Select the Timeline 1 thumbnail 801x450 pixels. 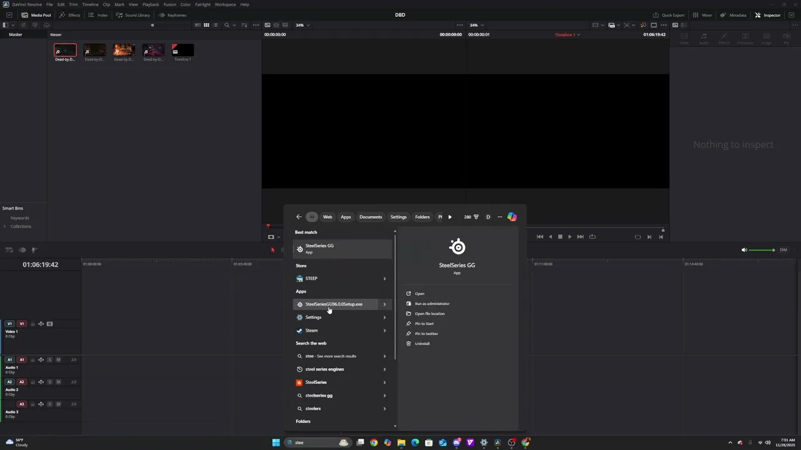coord(183,51)
